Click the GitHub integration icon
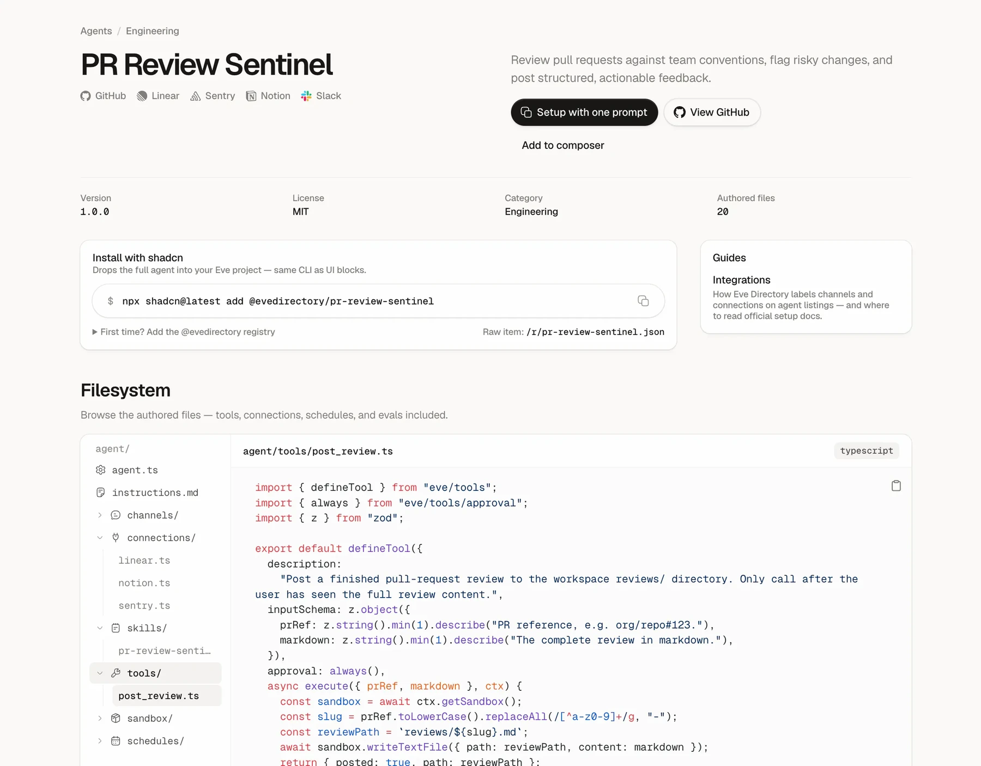The height and width of the screenshot is (766, 981). pyautogui.click(x=86, y=96)
